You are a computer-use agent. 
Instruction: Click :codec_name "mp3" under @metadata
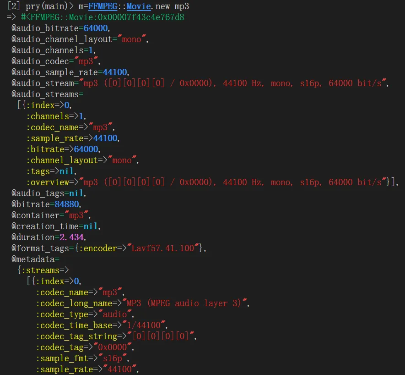110,292
